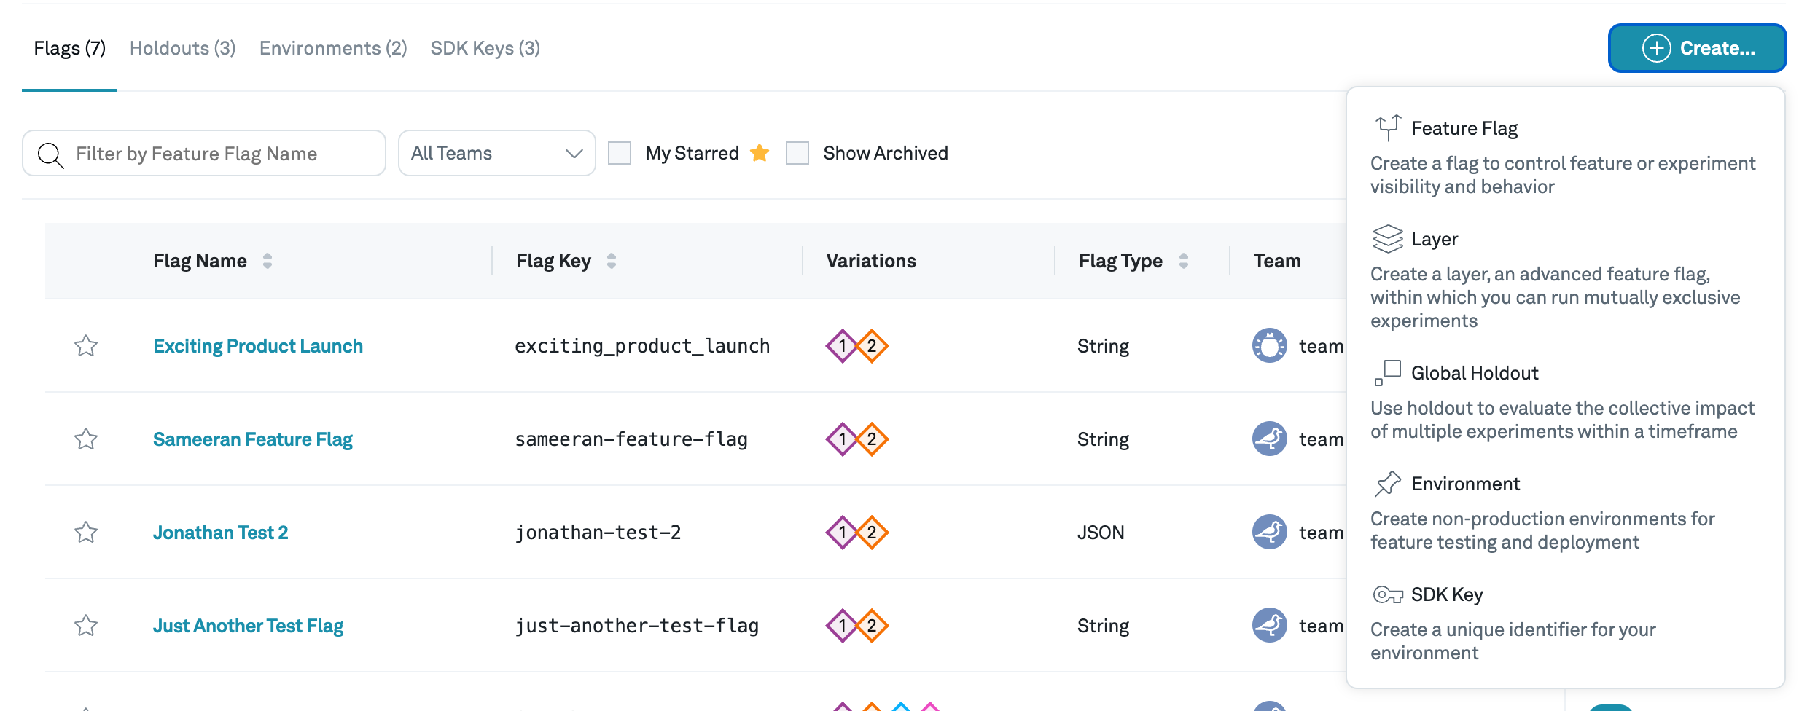Screen dimensions: 1799x711
Task: Click the Create... button
Action: point(1697,48)
